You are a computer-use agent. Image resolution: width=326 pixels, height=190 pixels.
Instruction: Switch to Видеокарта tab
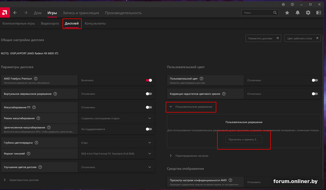click(49, 24)
